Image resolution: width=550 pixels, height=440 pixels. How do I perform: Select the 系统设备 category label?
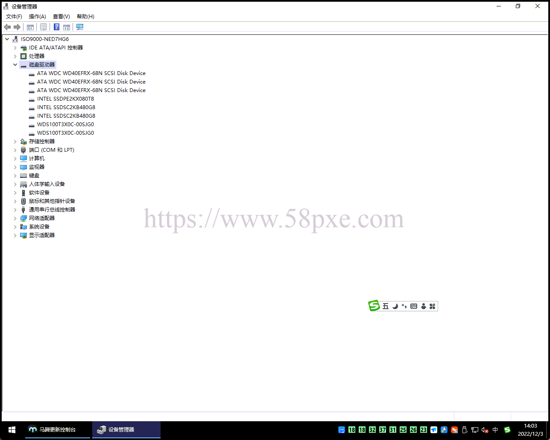point(39,226)
